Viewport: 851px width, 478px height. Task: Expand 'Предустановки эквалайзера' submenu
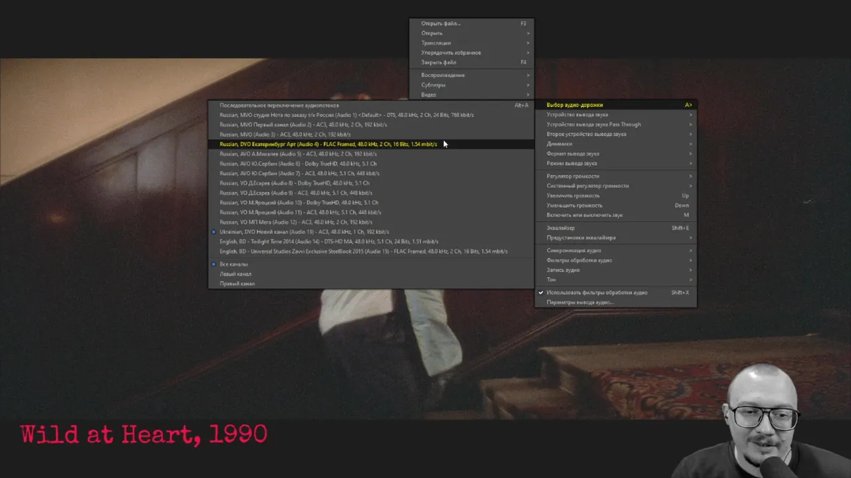click(616, 238)
